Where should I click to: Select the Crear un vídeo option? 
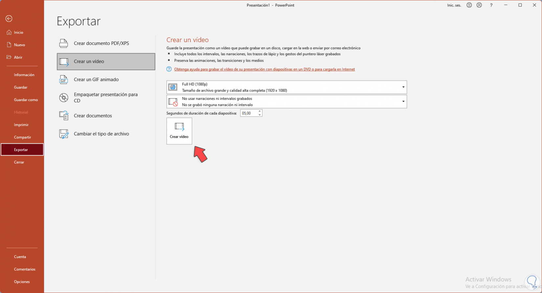tap(106, 62)
